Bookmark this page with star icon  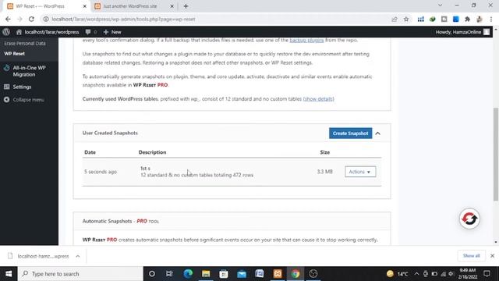(x=406, y=19)
